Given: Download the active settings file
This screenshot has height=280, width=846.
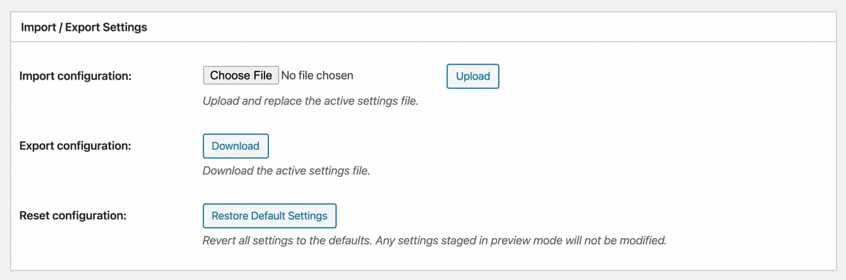Looking at the screenshot, I should tap(235, 146).
